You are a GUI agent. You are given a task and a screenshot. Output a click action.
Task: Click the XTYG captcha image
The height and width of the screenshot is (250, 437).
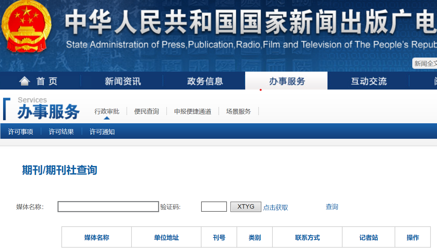pos(246,206)
